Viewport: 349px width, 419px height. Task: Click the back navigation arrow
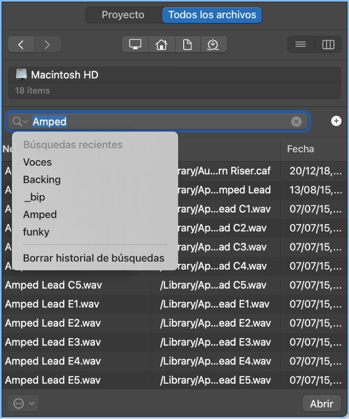pos(21,45)
